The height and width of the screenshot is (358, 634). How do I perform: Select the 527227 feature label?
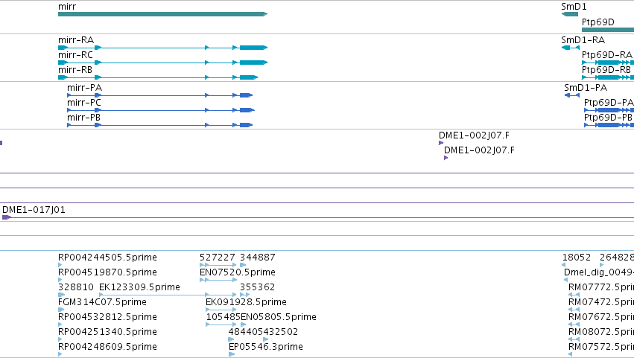pos(218,258)
